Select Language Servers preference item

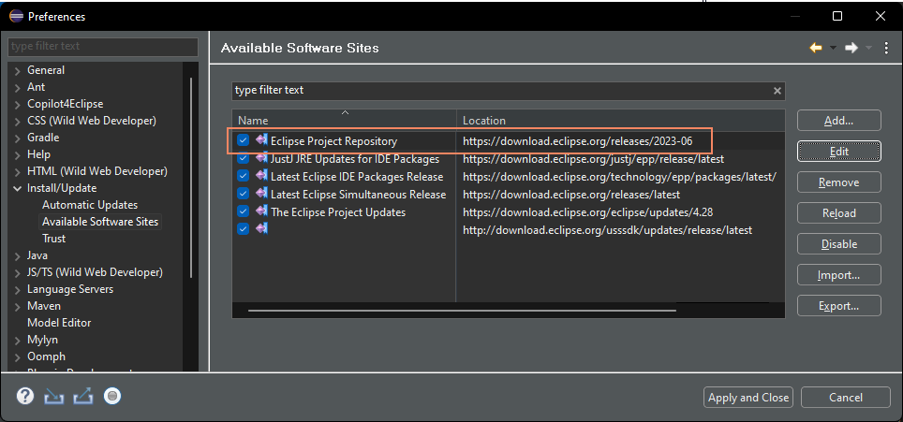coord(70,288)
